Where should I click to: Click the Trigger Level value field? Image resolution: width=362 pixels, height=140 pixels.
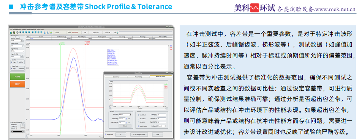pos(15,56)
